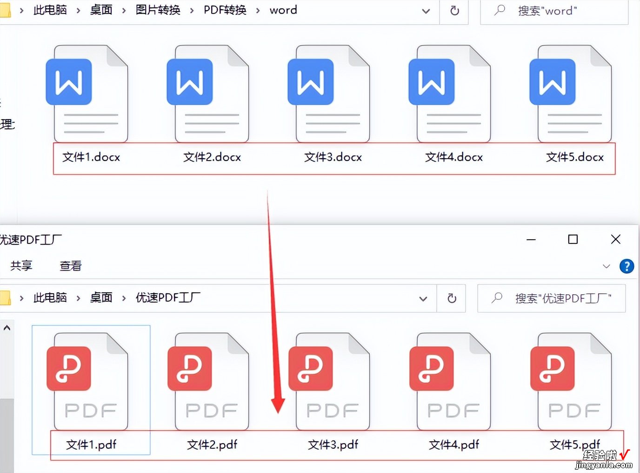Click the 文件2.docx file name
The height and width of the screenshot is (473, 640).
212,157
